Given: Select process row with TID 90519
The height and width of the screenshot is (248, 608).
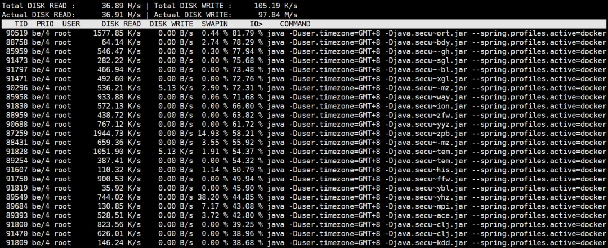Looking at the screenshot, I should tap(304, 33).
